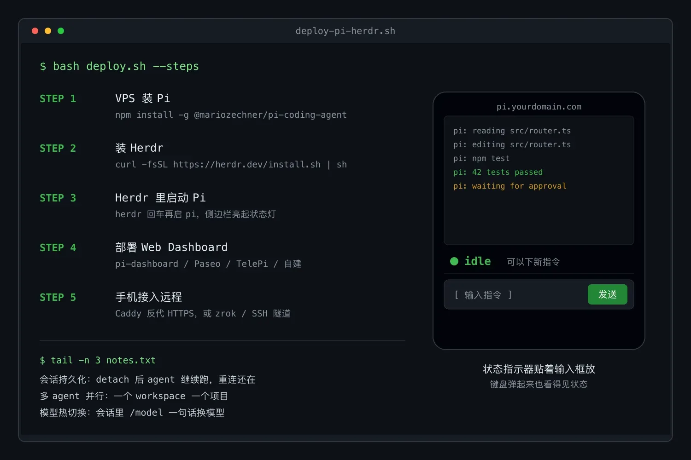Click log line "pi: 42 tests passed"

498,172
